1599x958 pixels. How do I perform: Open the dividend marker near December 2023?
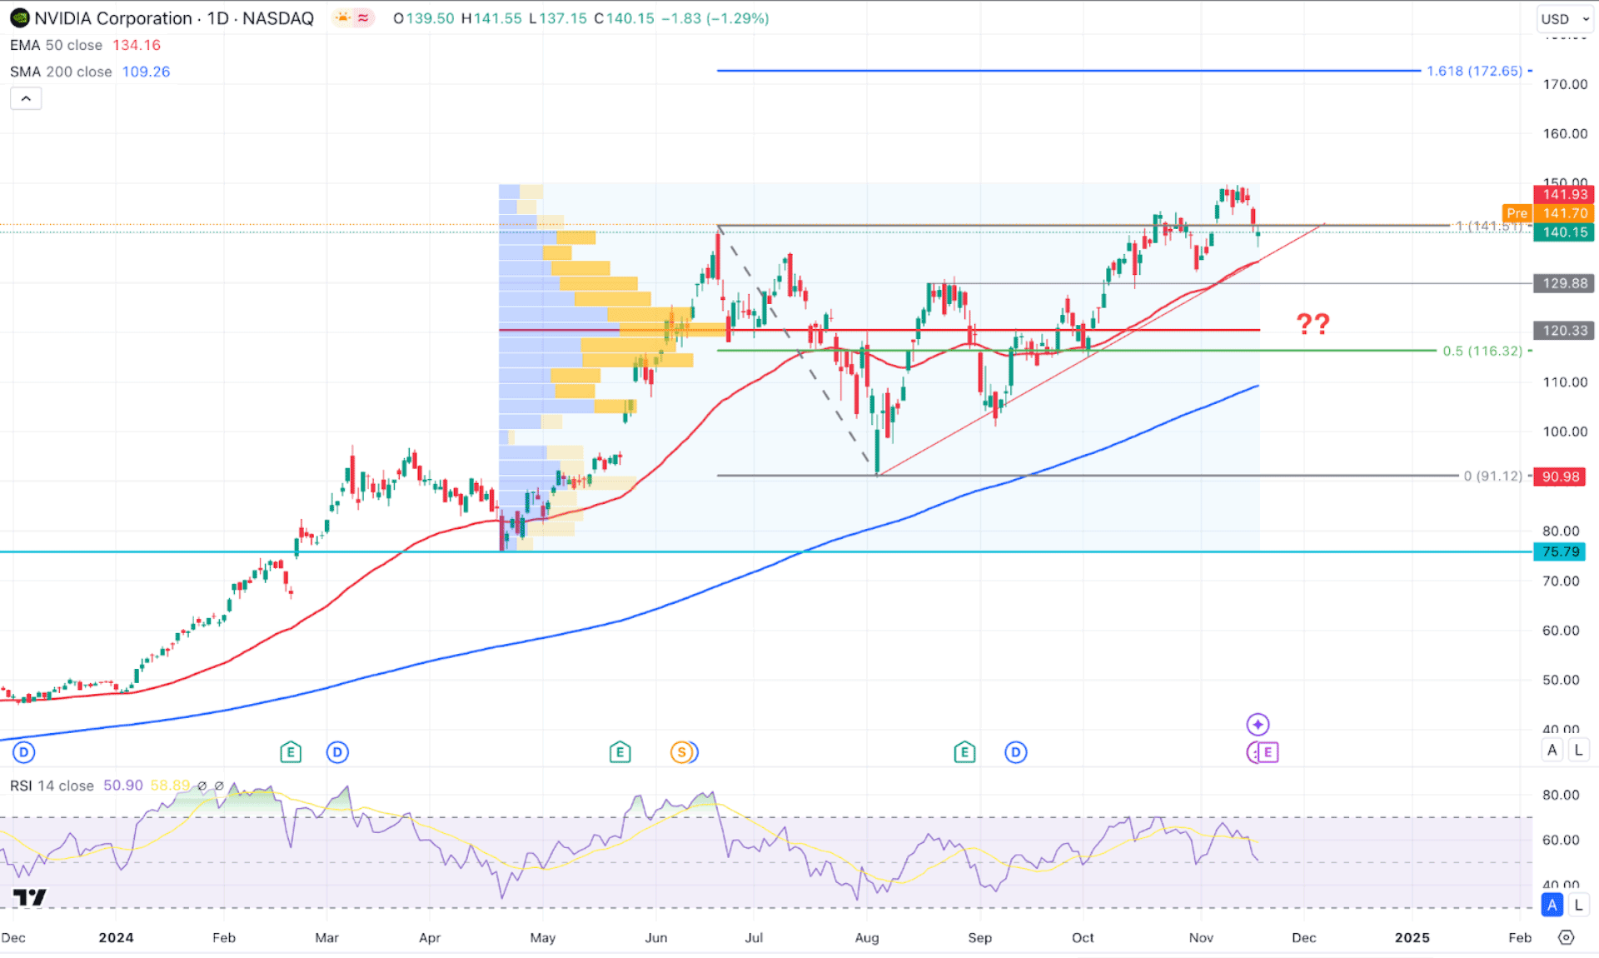pyautogui.click(x=24, y=752)
